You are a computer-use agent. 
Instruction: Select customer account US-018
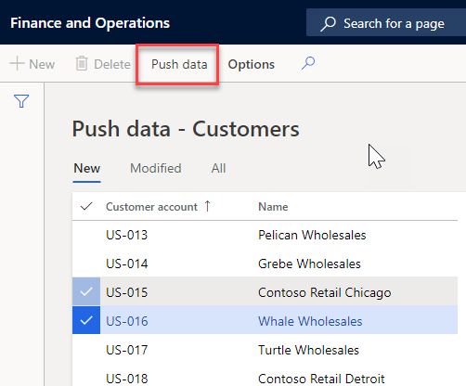pos(126,379)
